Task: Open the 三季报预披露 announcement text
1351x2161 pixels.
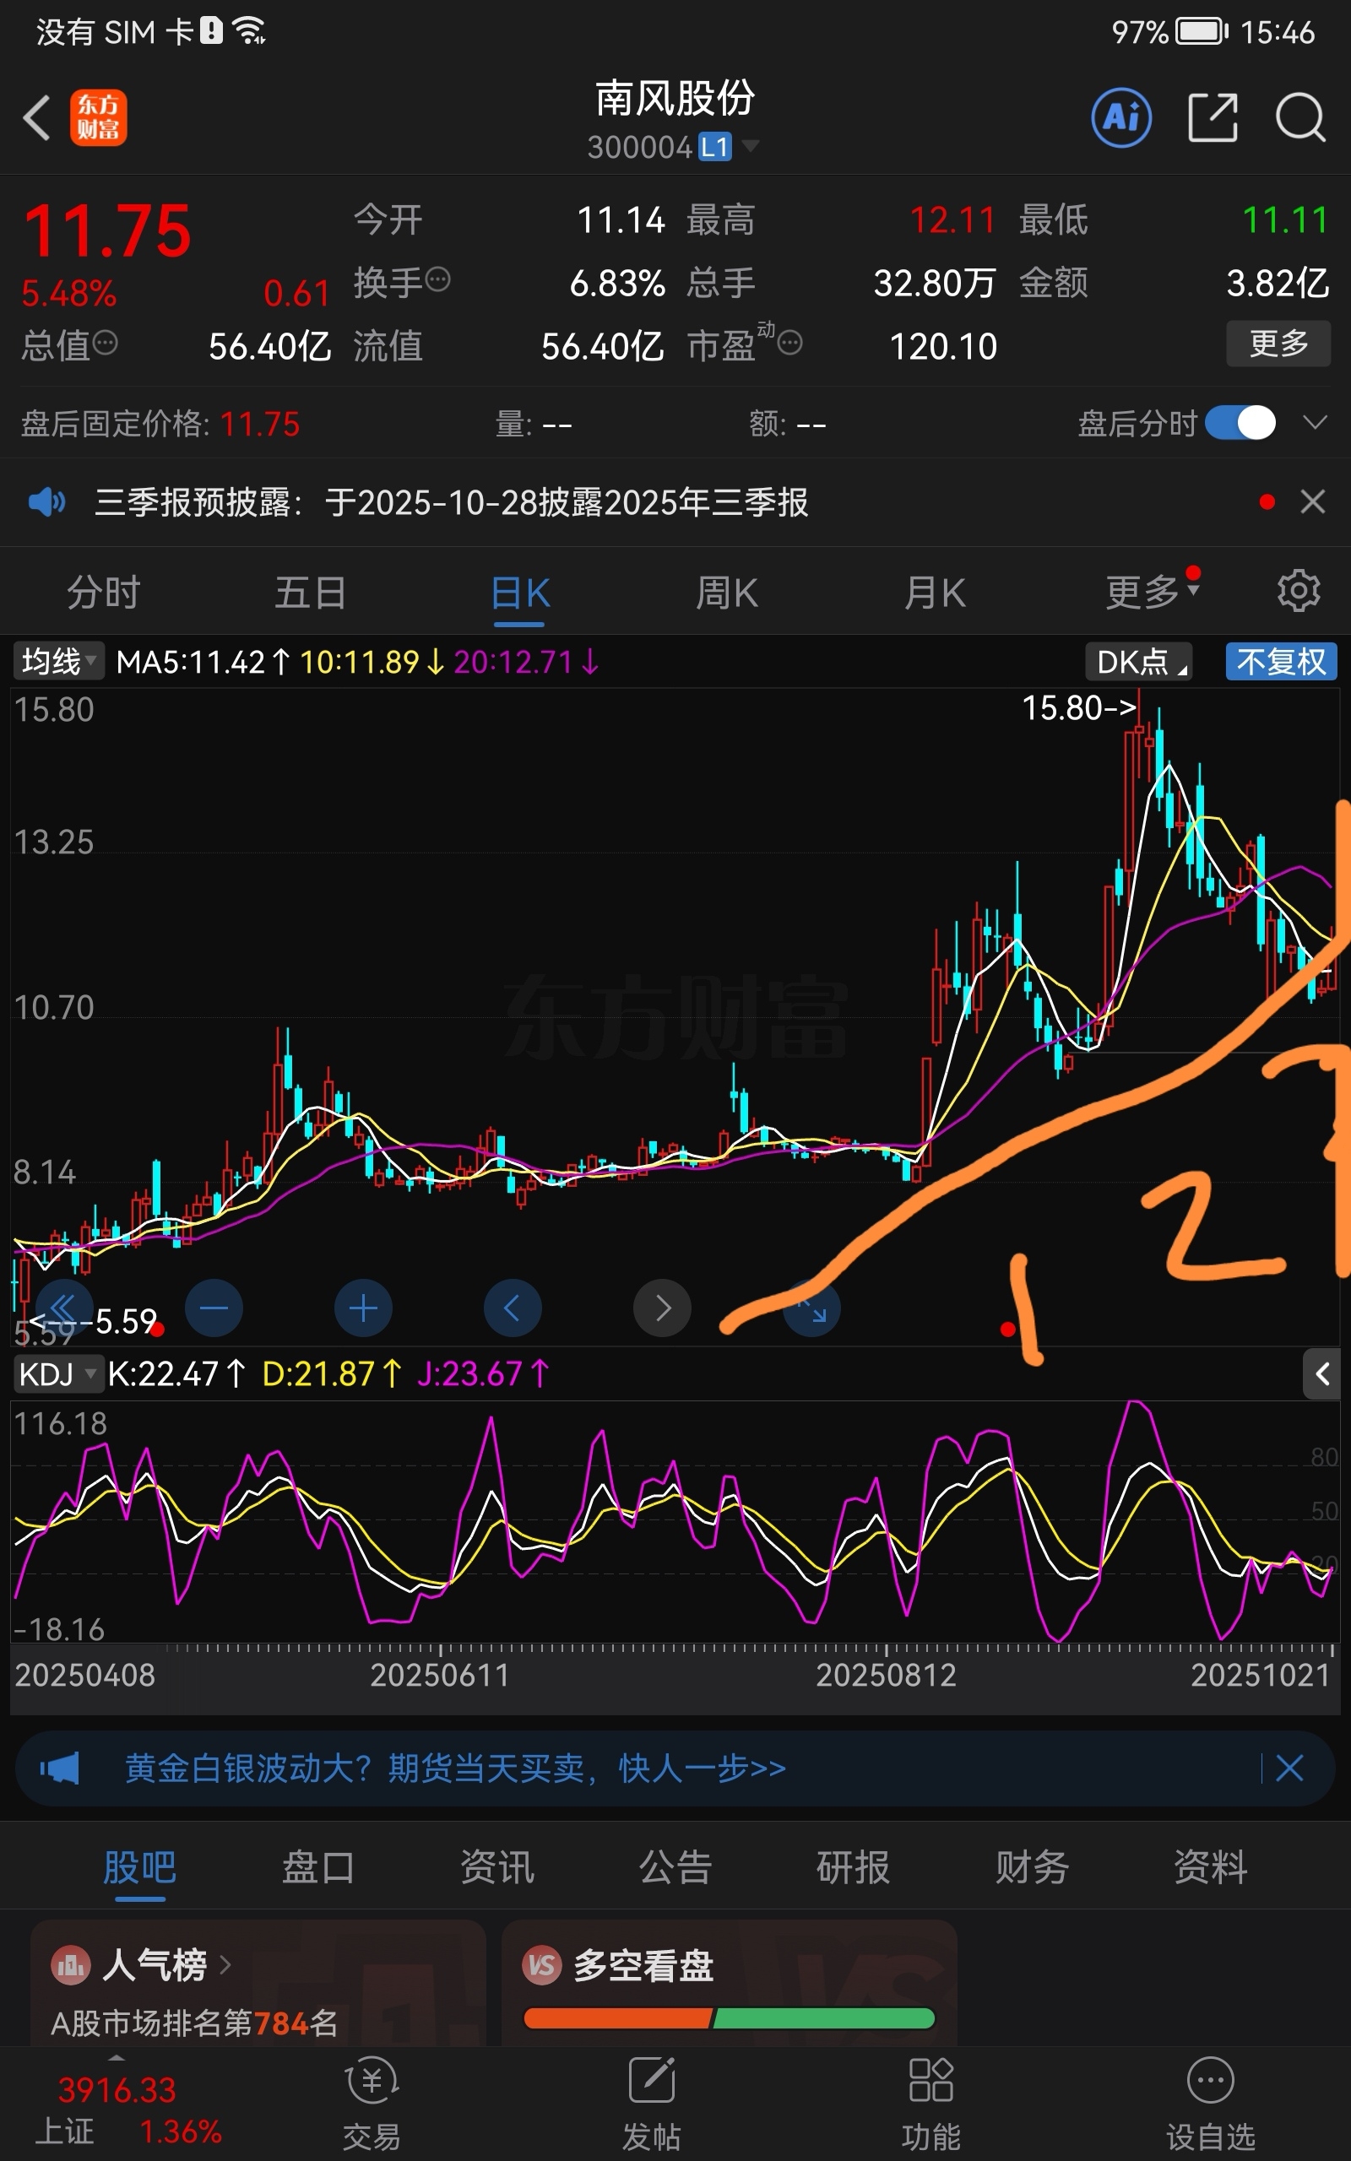Action: click(451, 502)
